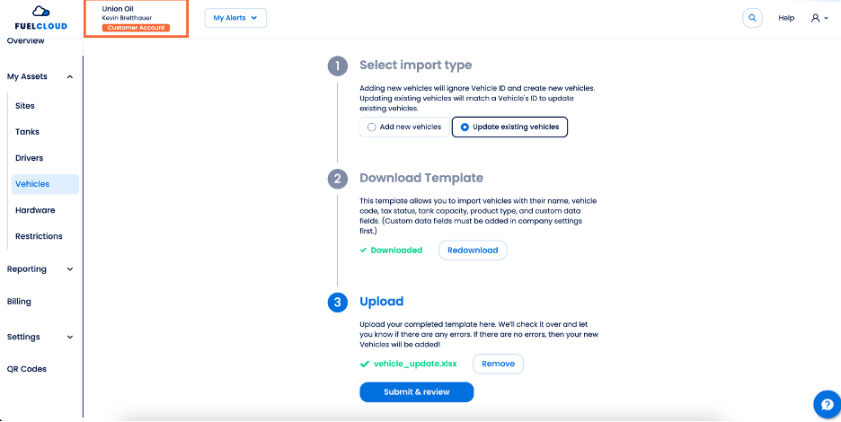Click the green check beside vehicle_update.xlsx
The image size is (841, 422).
click(x=364, y=364)
